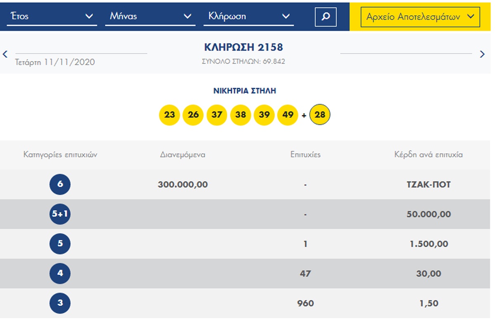Click the ΤΖΑΚ-ΠΟΤ cell
The image size is (495, 328).
pyautogui.click(x=429, y=184)
